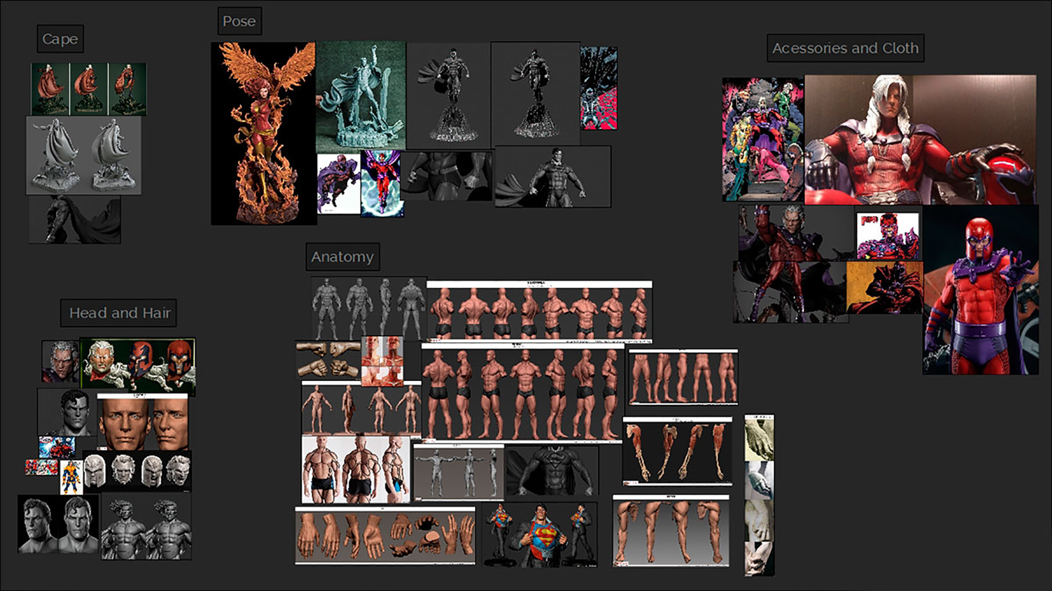
Task: Open the four grey body turnaround image
Action: coord(368,308)
